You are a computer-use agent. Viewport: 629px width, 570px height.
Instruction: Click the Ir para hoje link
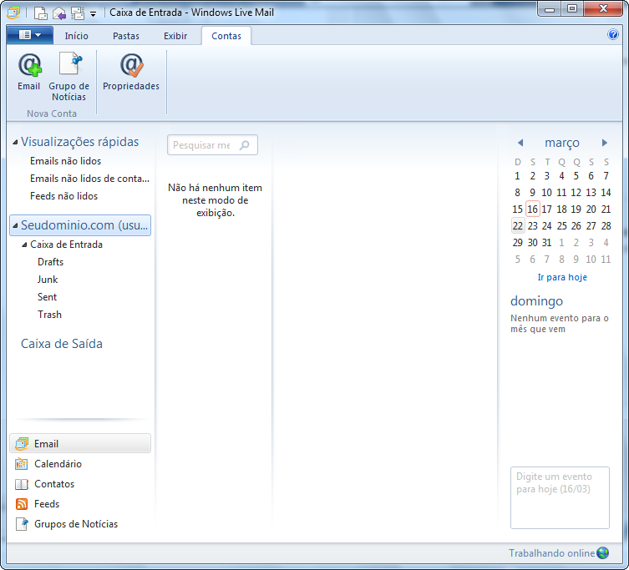(561, 277)
